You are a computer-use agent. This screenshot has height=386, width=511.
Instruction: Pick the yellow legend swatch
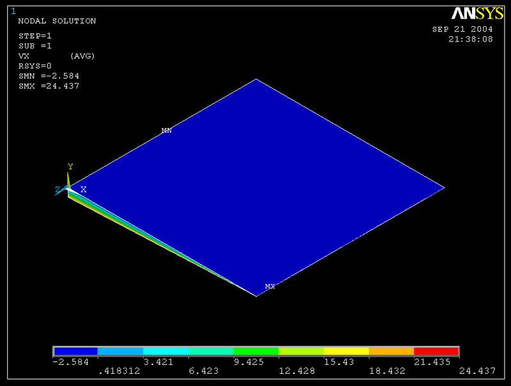click(x=346, y=351)
